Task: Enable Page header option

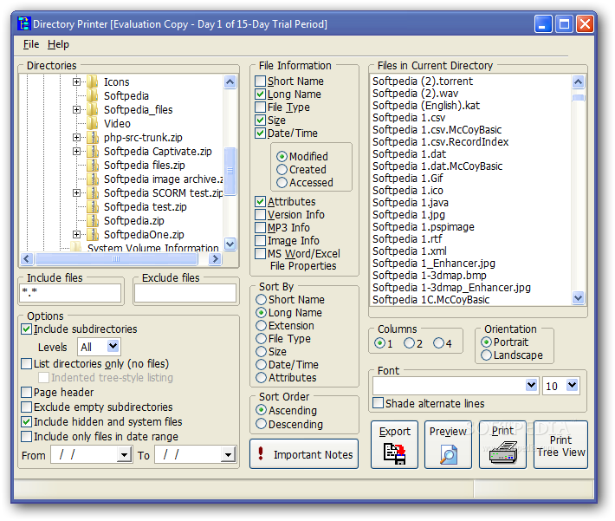Action: tap(26, 392)
